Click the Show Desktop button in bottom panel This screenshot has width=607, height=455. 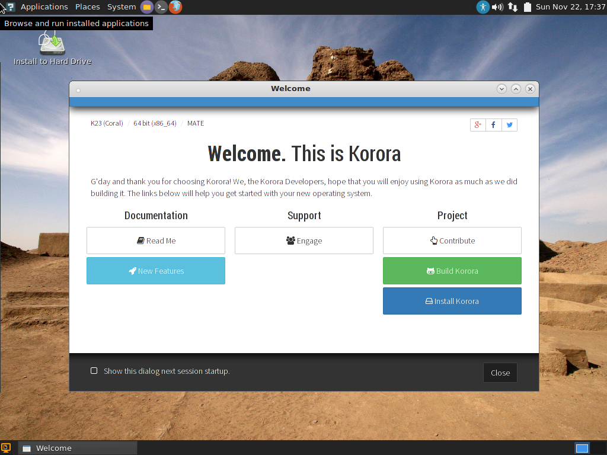6,448
